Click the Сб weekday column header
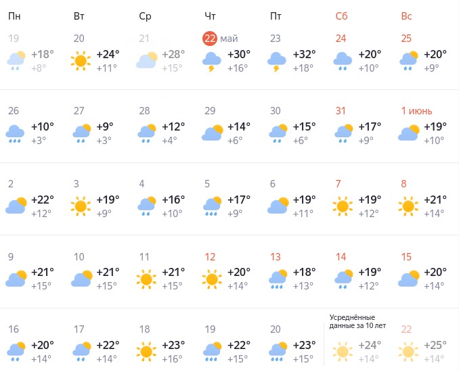 [342, 16]
